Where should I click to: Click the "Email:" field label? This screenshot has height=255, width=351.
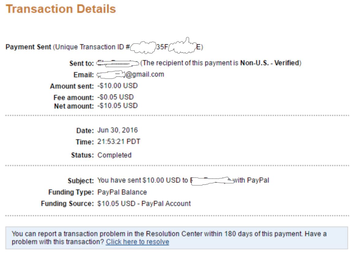84,75
